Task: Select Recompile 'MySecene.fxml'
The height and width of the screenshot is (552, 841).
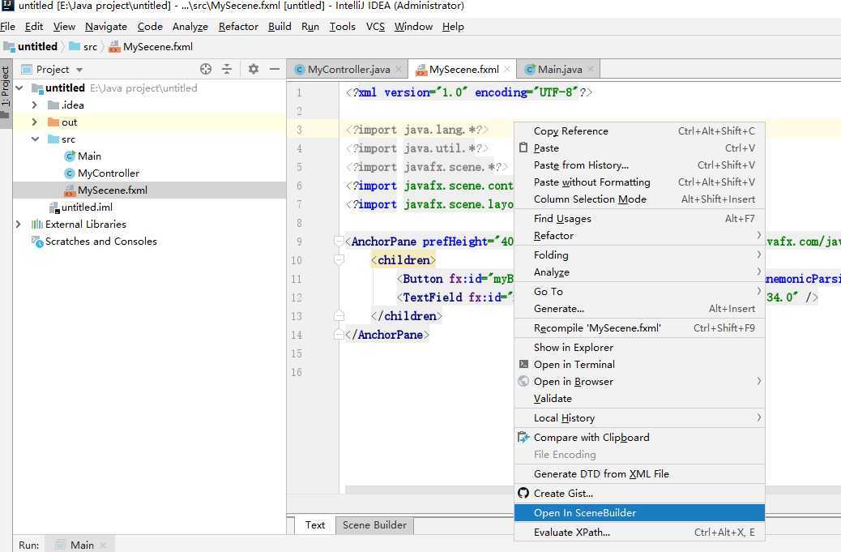Action: (639, 327)
